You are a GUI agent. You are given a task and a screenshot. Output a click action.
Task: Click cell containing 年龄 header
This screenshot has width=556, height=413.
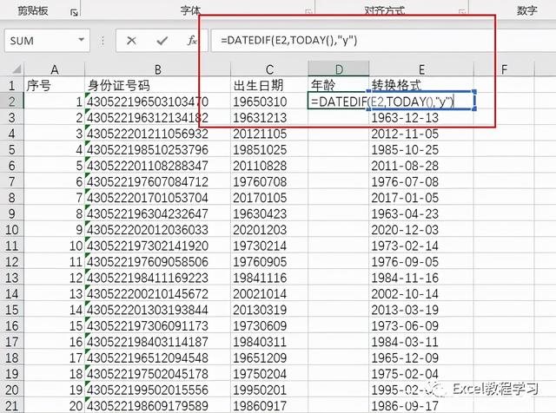click(x=339, y=85)
